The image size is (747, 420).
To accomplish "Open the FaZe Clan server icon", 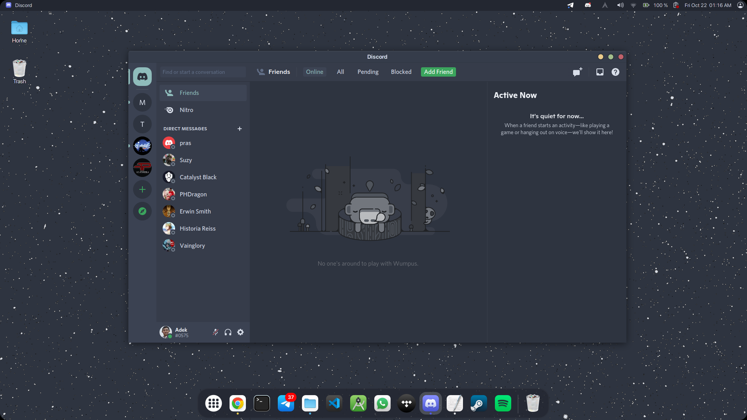I will click(x=142, y=168).
